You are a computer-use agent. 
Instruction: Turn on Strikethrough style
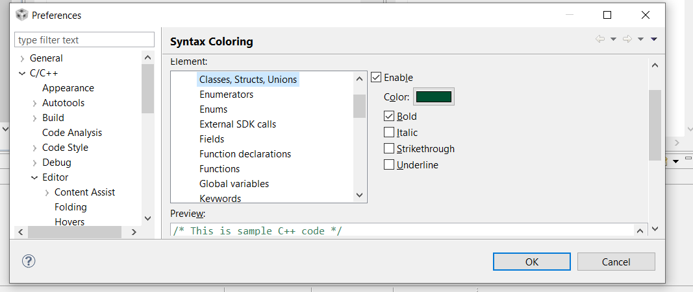click(389, 149)
